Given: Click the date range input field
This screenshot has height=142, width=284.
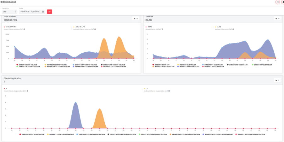Looking at the screenshot, I should (x=30, y=12).
